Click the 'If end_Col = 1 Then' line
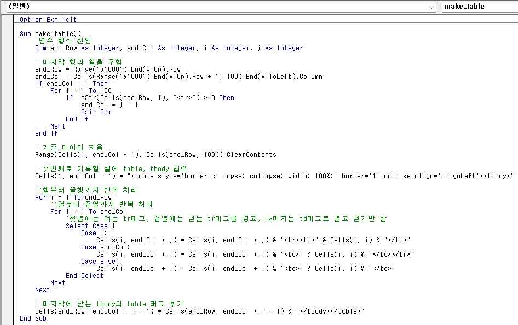Image resolution: width=518 pixels, height=325 pixels. [x=72, y=84]
